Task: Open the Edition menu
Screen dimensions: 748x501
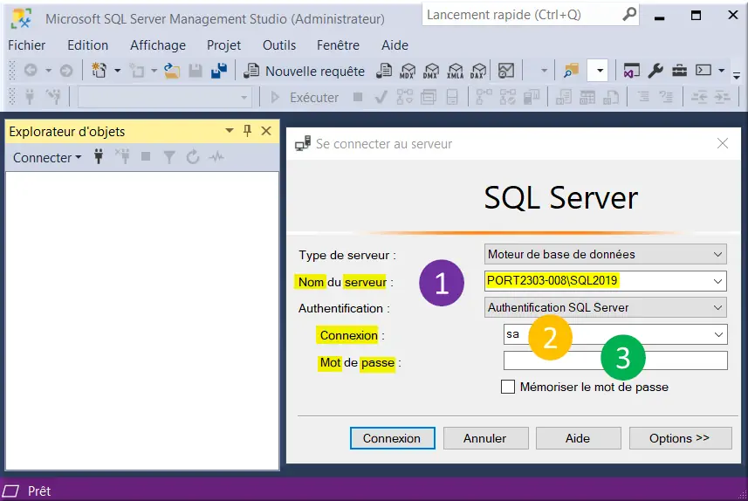Action: tap(88, 45)
